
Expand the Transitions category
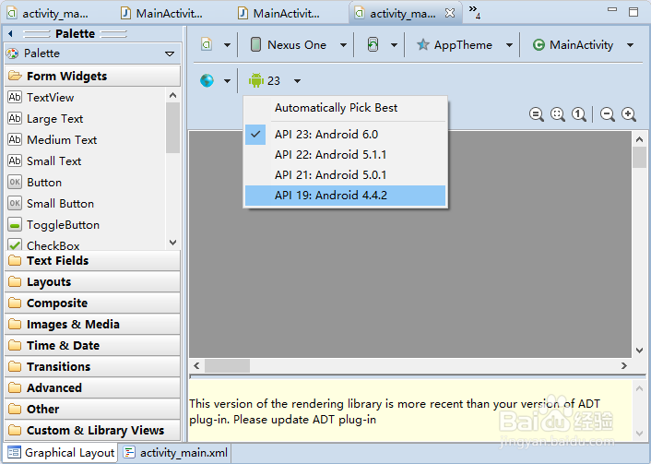coord(92,366)
